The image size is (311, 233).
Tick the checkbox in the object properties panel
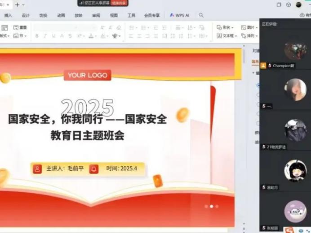[x=258, y=123]
